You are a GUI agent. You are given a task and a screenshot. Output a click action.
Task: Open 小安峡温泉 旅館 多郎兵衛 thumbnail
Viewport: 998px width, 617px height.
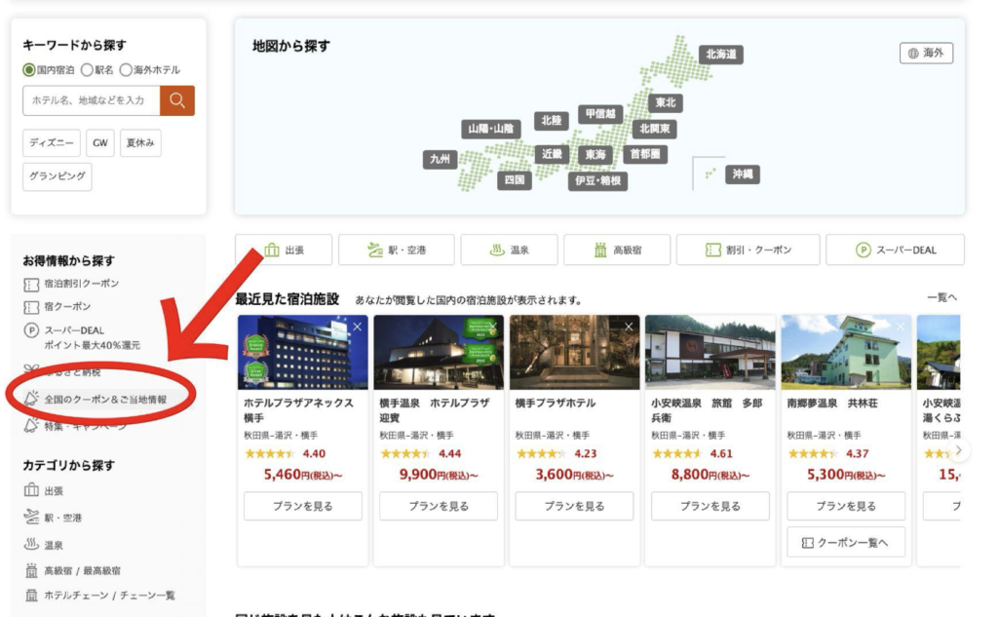710,352
